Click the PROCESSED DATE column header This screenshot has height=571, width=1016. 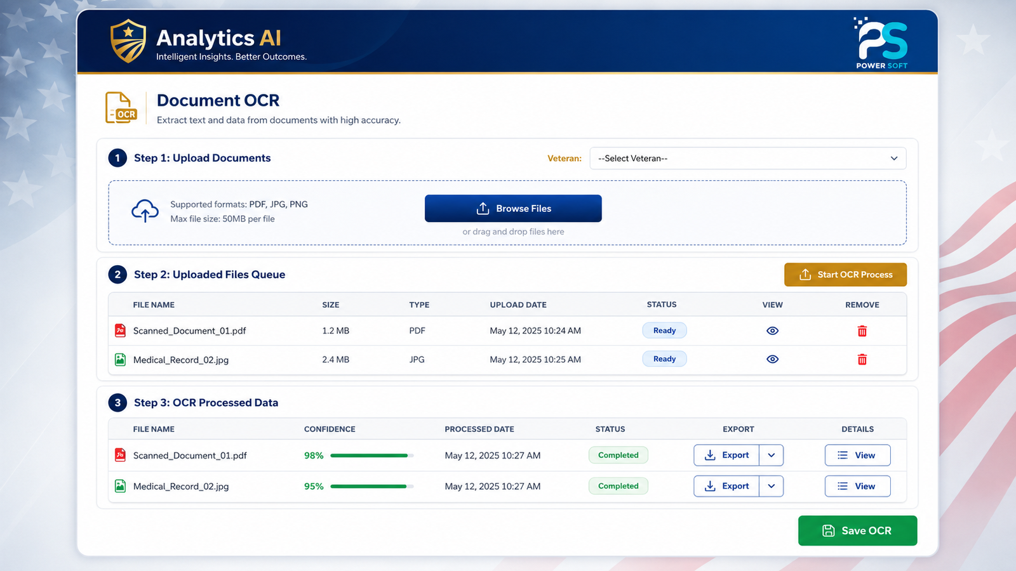pos(479,429)
